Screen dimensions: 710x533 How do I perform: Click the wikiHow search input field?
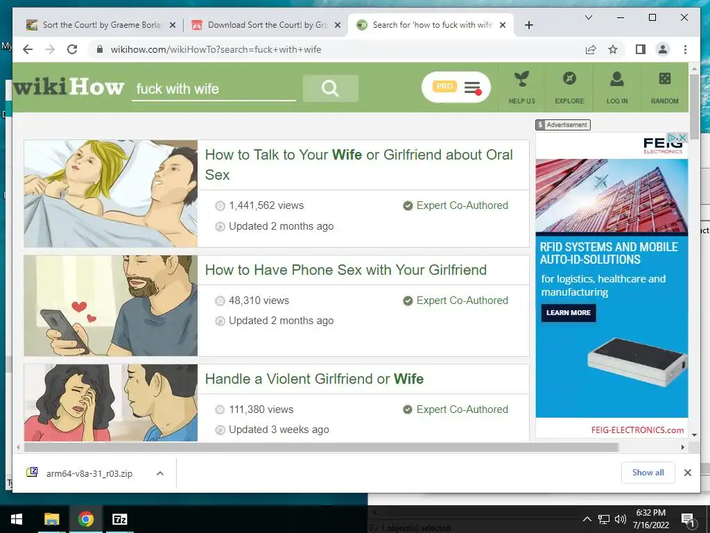[x=214, y=89]
